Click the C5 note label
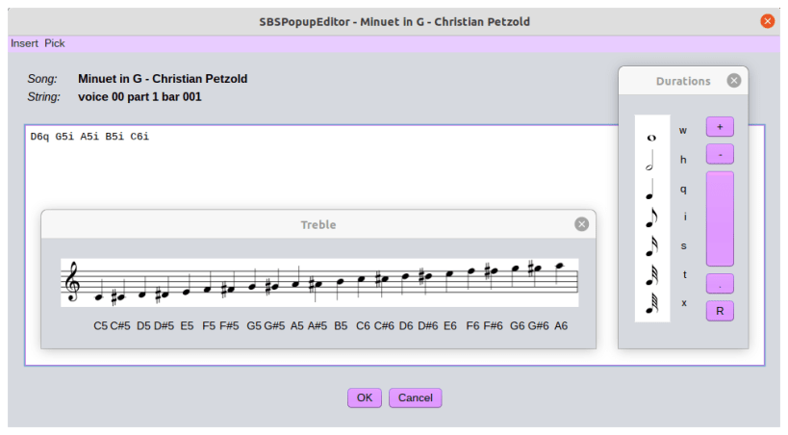Image resolution: width=788 pixels, height=435 pixels. tap(100, 326)
